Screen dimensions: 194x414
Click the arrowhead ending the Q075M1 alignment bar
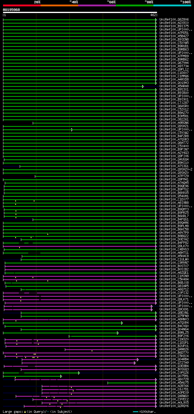pos(61,376)
